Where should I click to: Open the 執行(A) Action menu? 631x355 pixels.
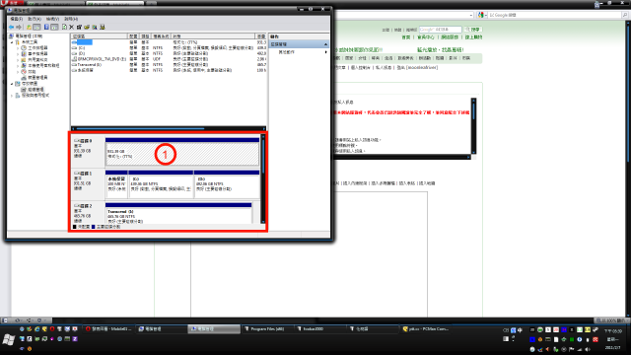pos(35,19)
